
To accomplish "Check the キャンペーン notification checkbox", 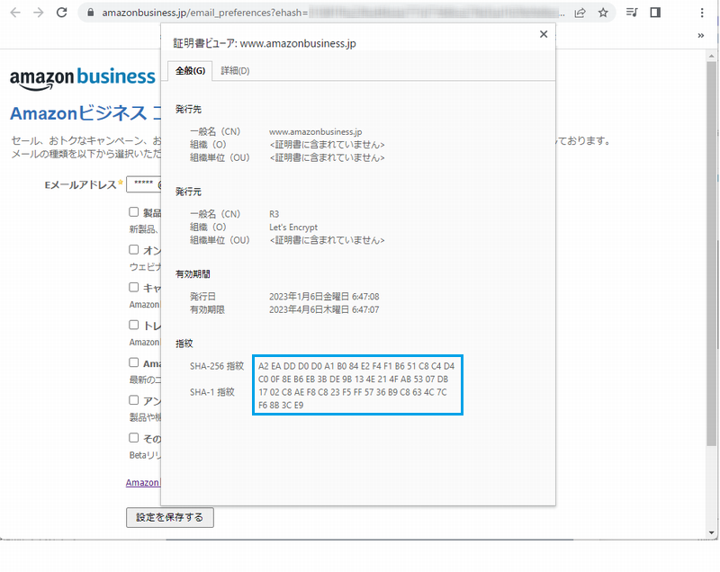I will pos(134,287).
